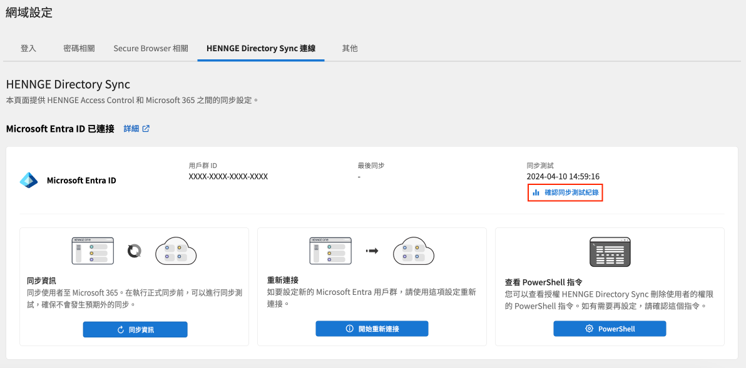
Task: Click the info icon inside 開始重新連接 button
Action: click(x=350, y=329)
